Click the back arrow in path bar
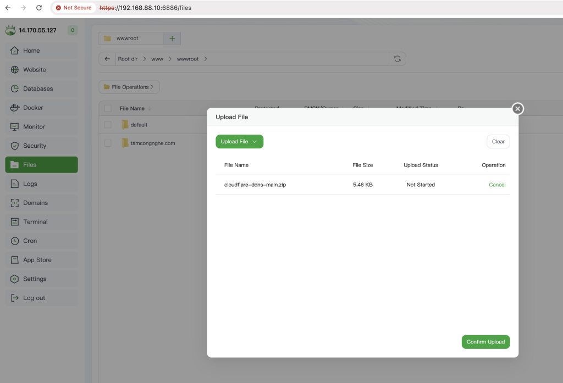The image size is (563, 383). [x=107, y=59]
